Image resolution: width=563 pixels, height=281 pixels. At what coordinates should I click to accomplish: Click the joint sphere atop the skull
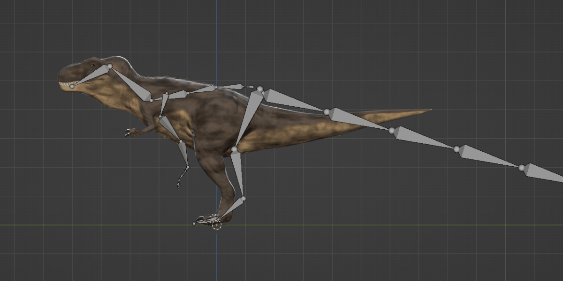pyautogui.click(x=110, y=67)
